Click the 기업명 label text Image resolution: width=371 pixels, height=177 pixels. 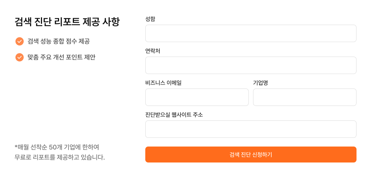pyautogui.click(x=260, y=83)
